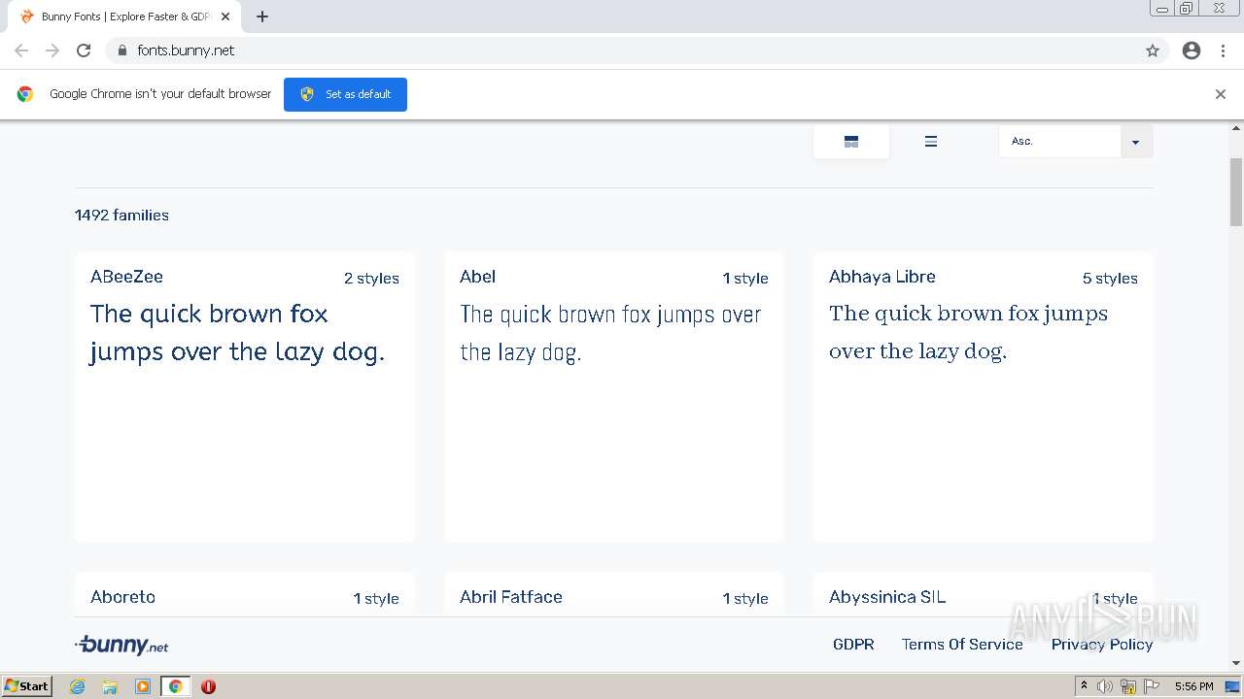Go forward in browser history

coord(52,50)
